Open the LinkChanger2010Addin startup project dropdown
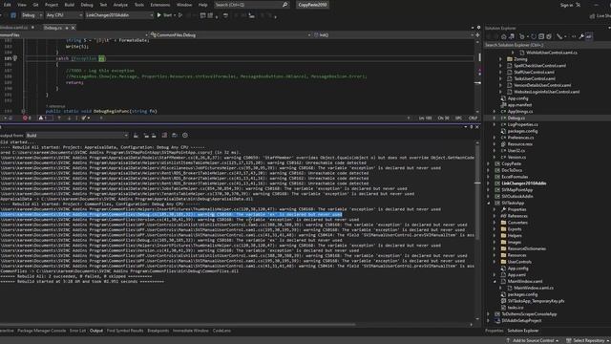The width and height of the screenshot is (611, 344). click(x=118, y=15)
